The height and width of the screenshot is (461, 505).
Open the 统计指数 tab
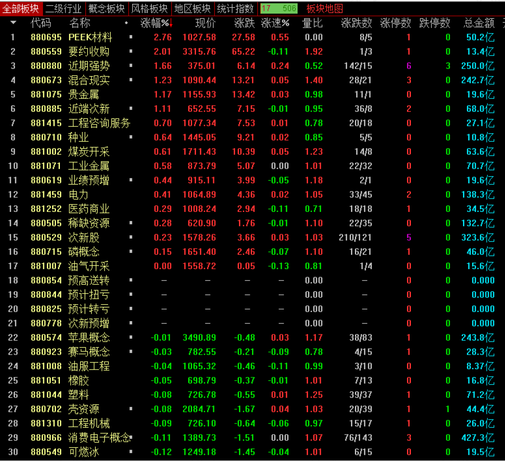[235, 9]
